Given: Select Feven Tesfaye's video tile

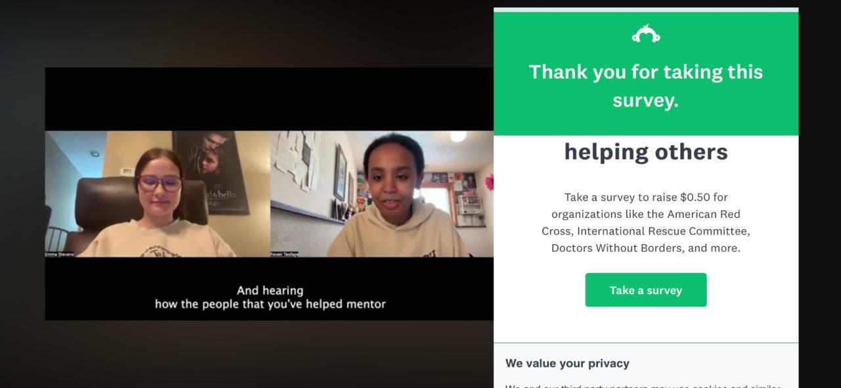Looking at the screenshot, I should (x=382, y=194).
